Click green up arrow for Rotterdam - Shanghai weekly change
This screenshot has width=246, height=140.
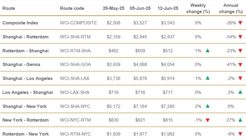pyautogui.click(x=208, y=51)
